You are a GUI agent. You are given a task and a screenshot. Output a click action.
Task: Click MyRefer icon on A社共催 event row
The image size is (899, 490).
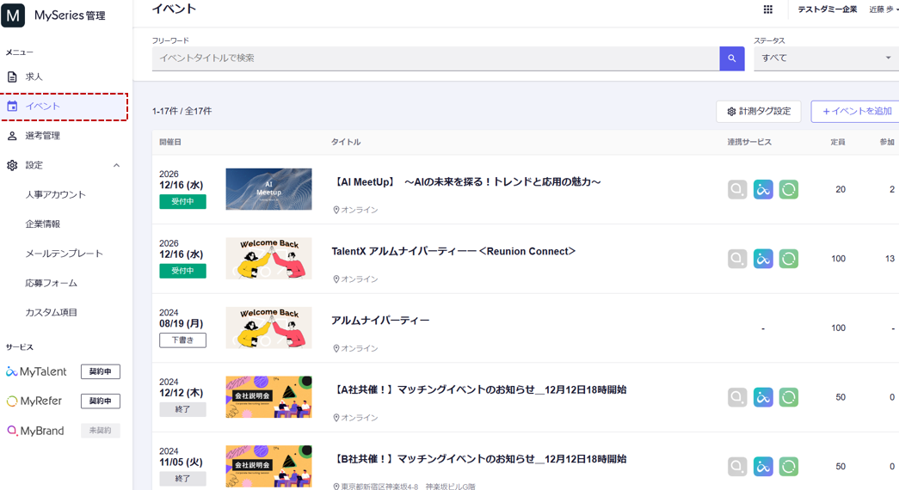pos(788,397)
